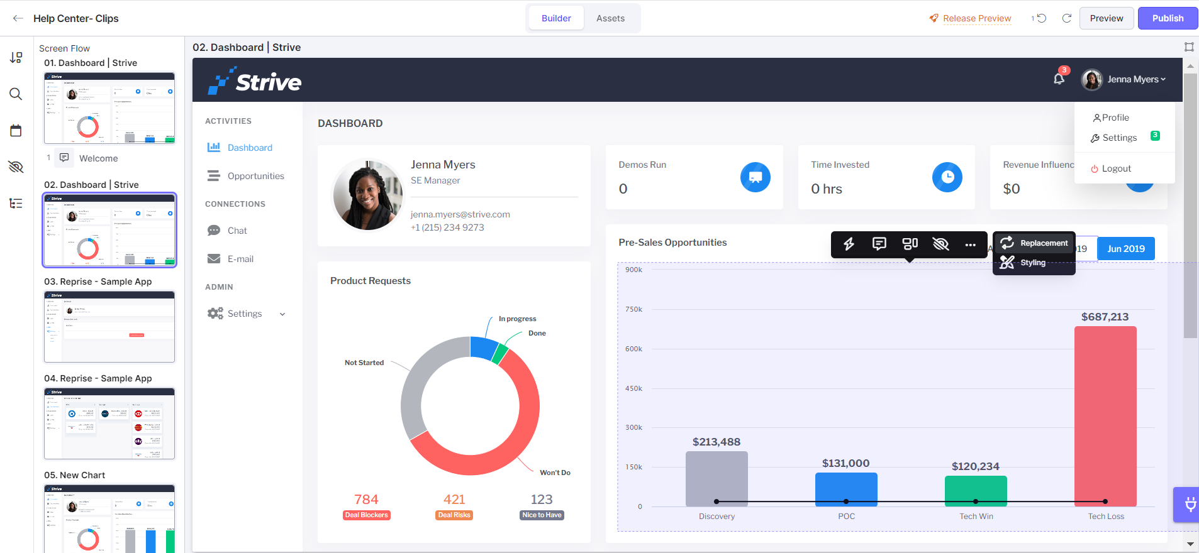Click the Deal Risks orange badge
This screenshot has width=1199, height=553.
tap(454, 515)
